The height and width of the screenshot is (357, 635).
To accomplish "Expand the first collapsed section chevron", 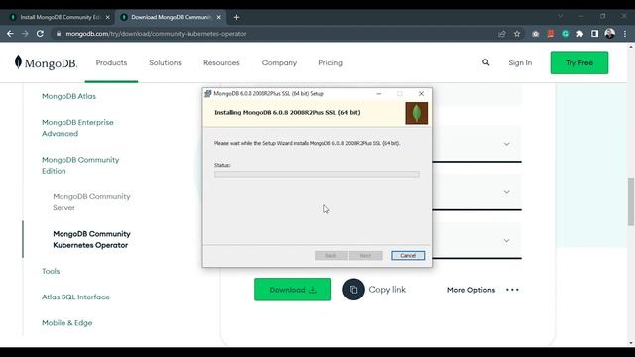I will pos(507,144).
